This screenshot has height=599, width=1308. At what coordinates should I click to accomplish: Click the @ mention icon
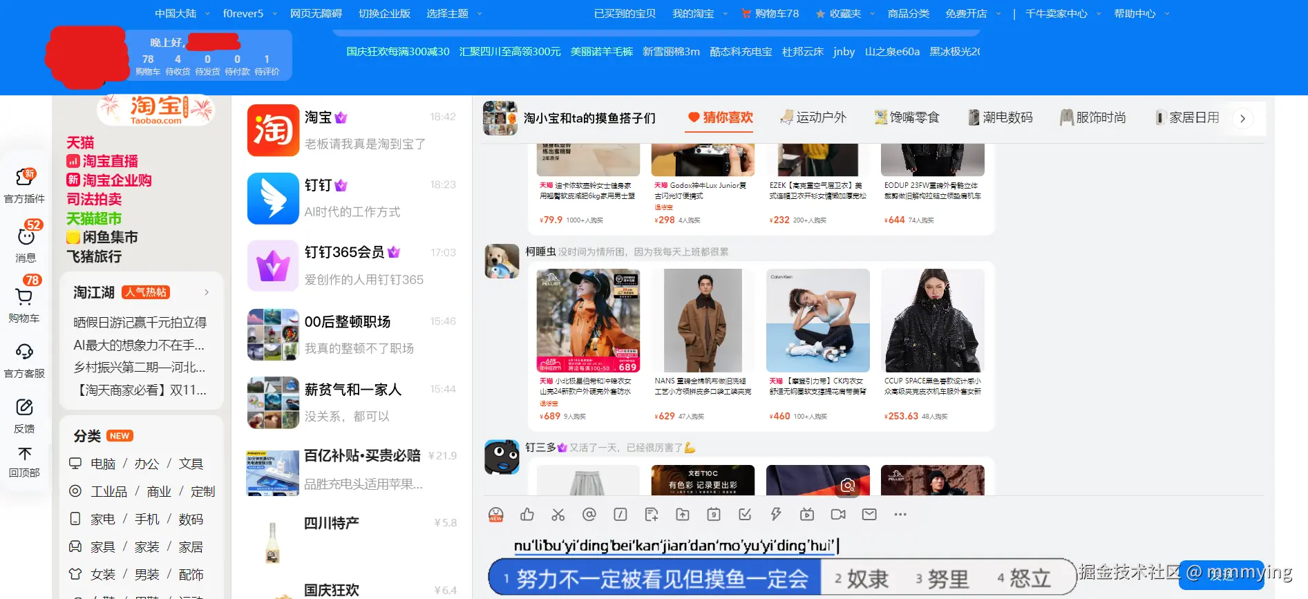(589, 514)
